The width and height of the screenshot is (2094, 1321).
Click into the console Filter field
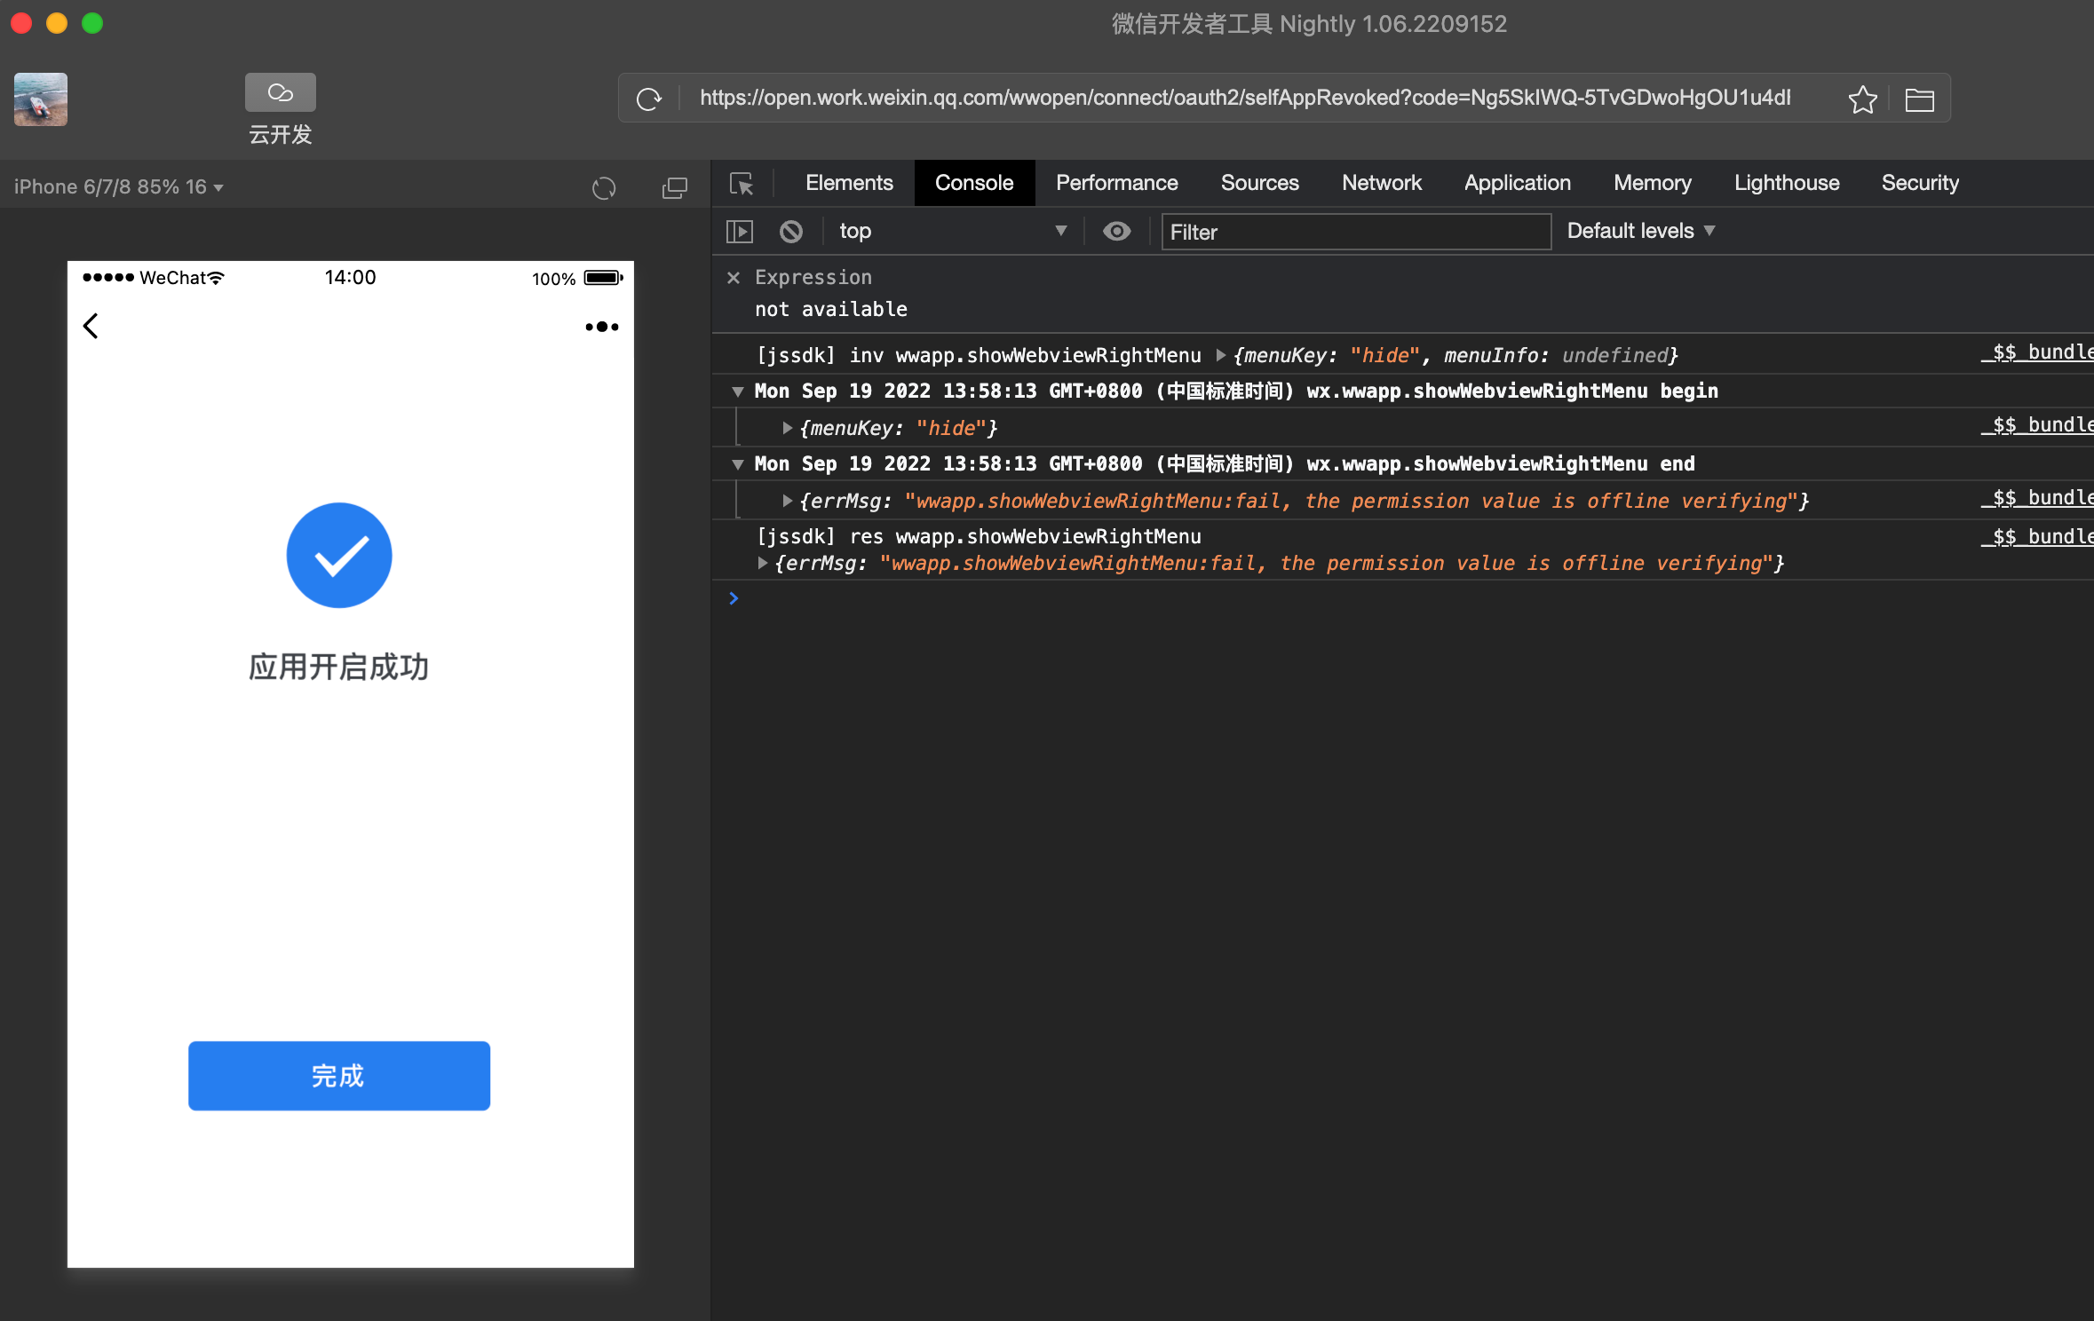click(x=1355, y=232)
